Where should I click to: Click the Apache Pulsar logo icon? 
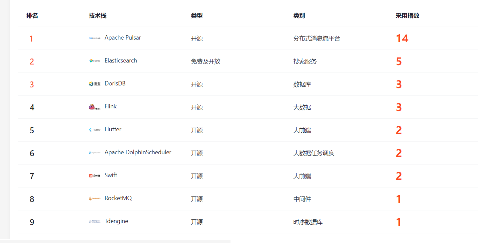(x=94, y=38)
